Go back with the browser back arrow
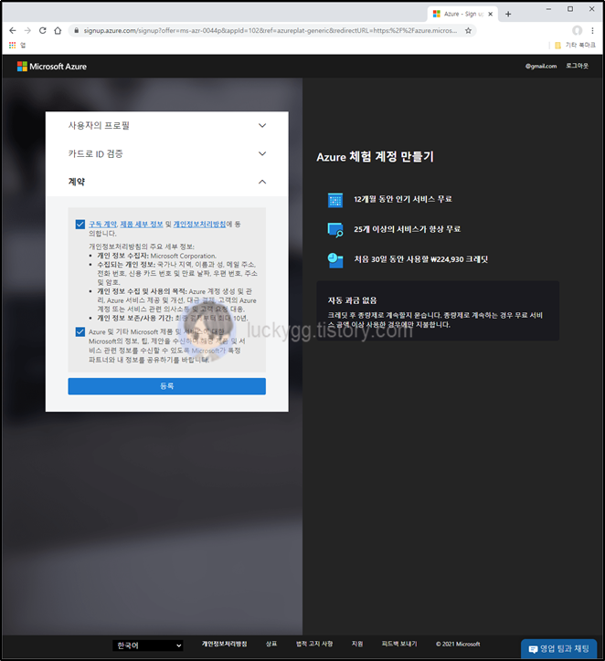 coord(12,31)
